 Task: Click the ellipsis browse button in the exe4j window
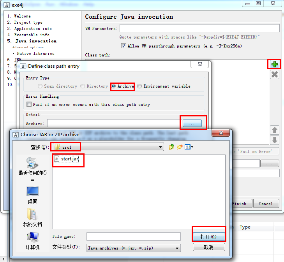[x=269, y=164]
